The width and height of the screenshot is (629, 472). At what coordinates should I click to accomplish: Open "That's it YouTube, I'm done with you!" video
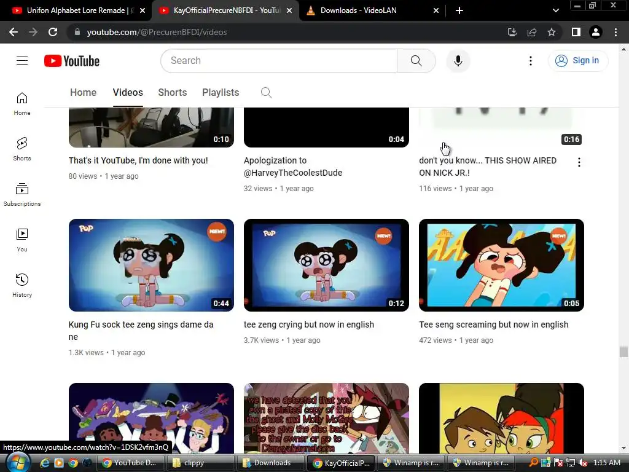[138, 160]
